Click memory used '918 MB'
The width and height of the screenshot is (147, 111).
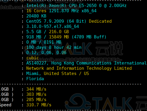34,37
